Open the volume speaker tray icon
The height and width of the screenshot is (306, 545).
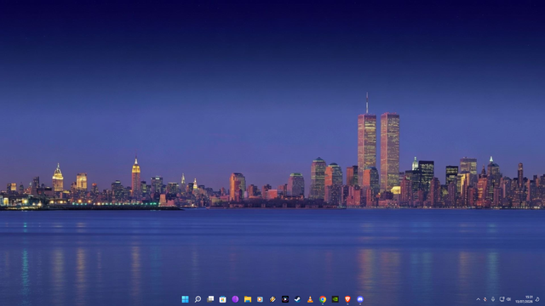tap(508, 299)
